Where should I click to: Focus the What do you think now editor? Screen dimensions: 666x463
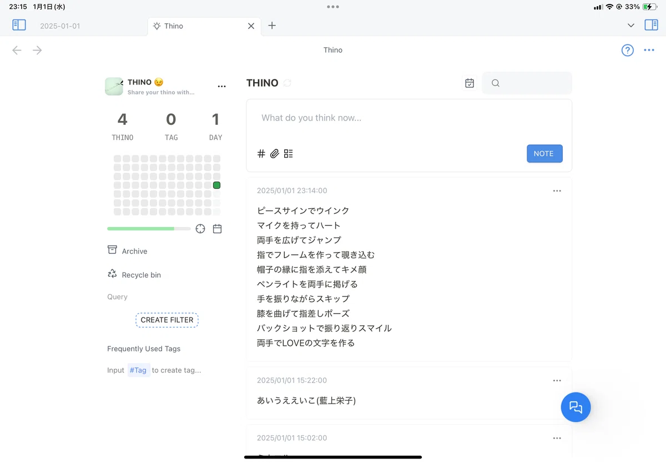click(x=409, y=118)
